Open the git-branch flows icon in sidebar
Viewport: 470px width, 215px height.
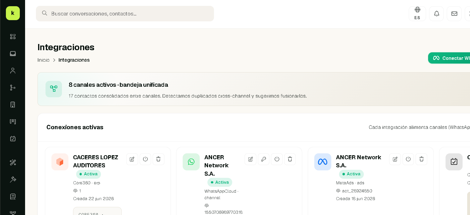point(13,88)
